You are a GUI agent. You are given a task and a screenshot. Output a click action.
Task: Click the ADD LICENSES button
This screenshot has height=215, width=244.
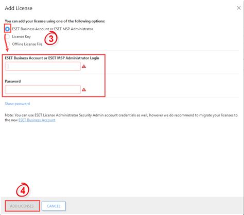click(x=22, y=206)
